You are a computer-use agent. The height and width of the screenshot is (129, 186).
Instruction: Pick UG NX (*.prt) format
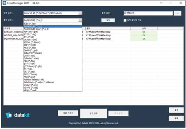pos(53,40)
